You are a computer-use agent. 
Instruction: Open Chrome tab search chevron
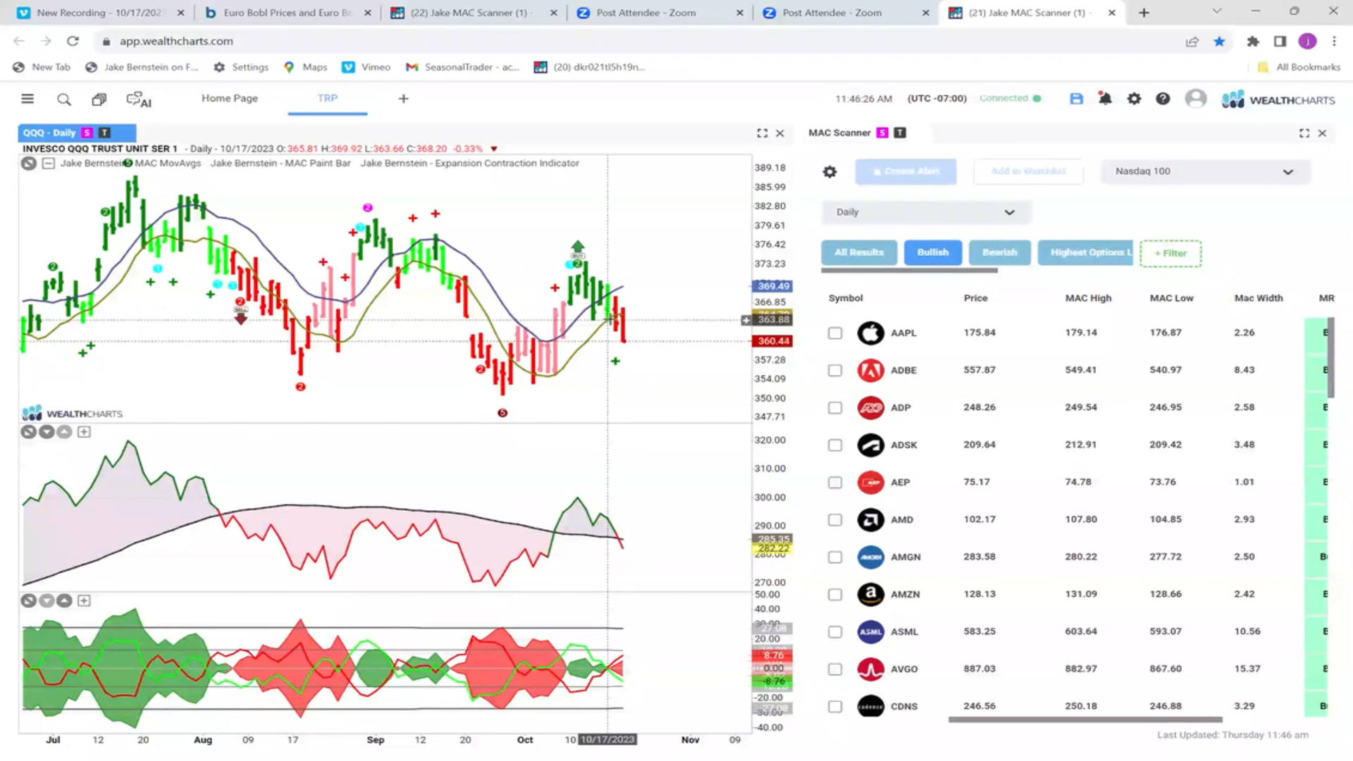coord(1216,12)
